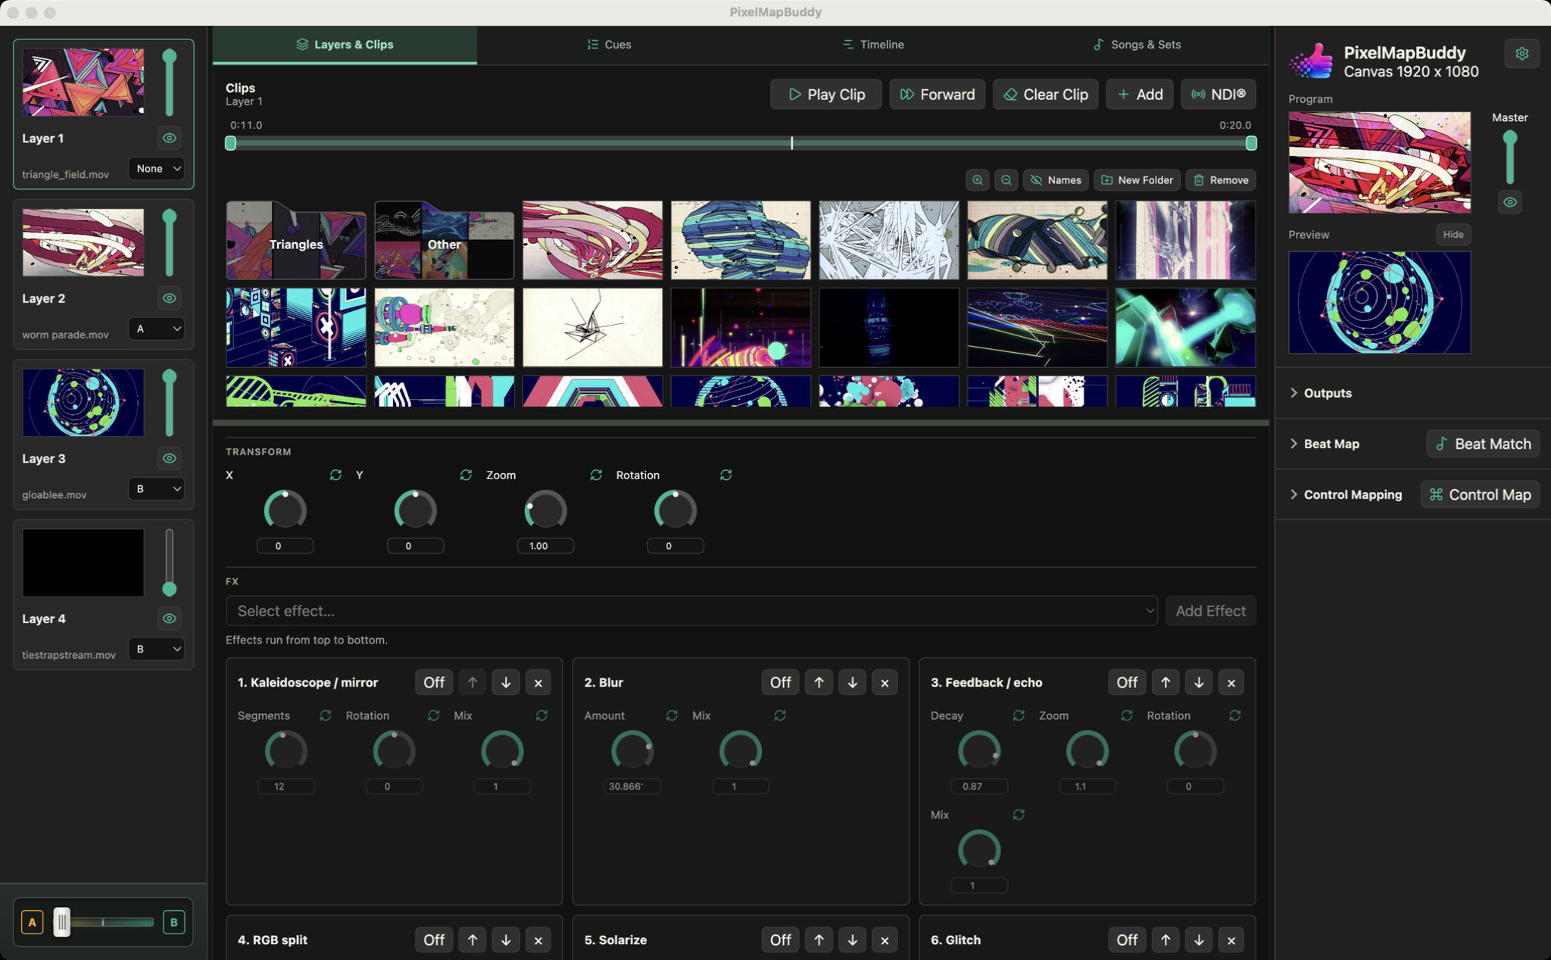
Task: Expand the Control Mapping section
Action: point(1347,494)
